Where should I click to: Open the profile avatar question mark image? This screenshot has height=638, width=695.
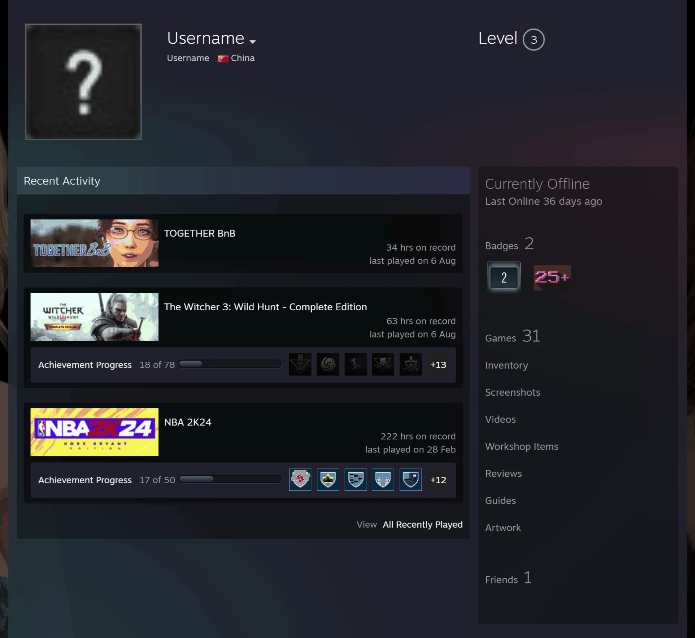click(83, 82)
